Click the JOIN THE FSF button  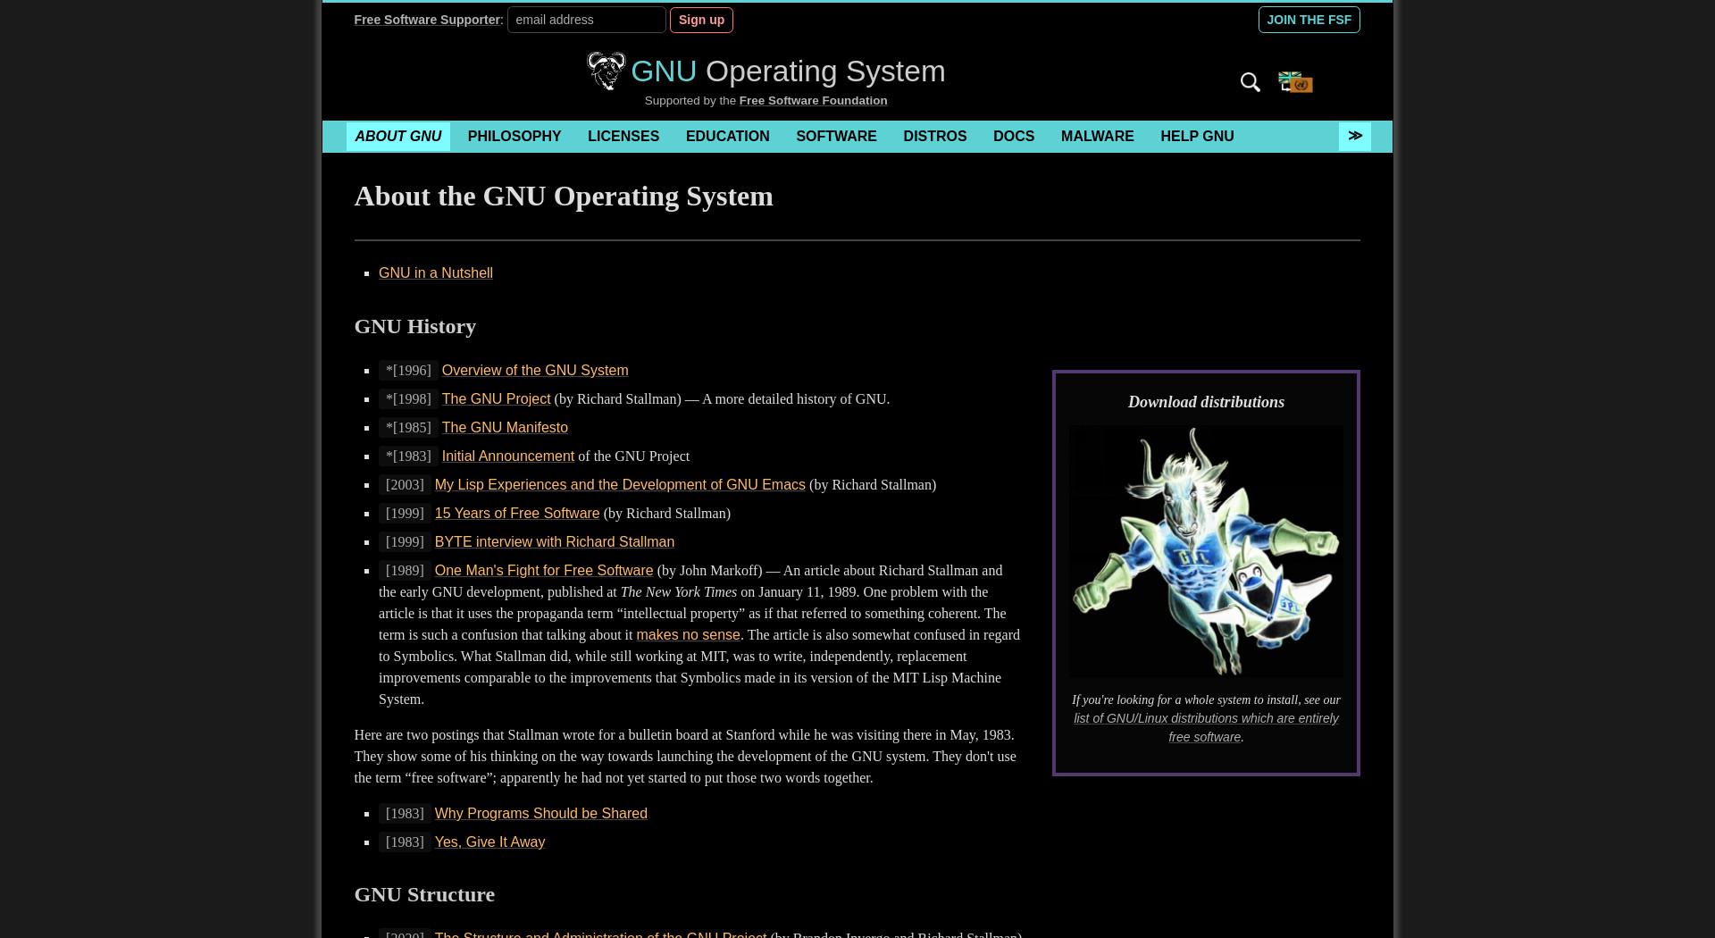click(1309, 20)
